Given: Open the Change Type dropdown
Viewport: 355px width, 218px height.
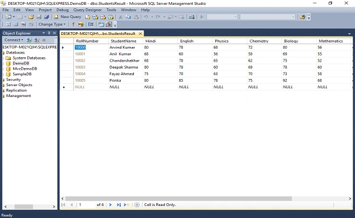Looking at the screenshot, I should (x=52, y=24).
